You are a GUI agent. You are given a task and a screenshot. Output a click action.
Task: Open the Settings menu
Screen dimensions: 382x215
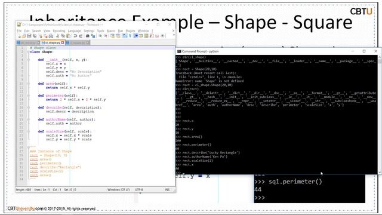coord(89,30)
